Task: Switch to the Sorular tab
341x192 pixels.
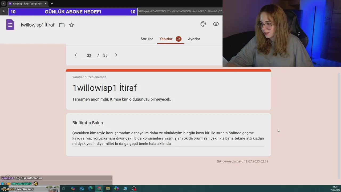Action: (147, 39)
